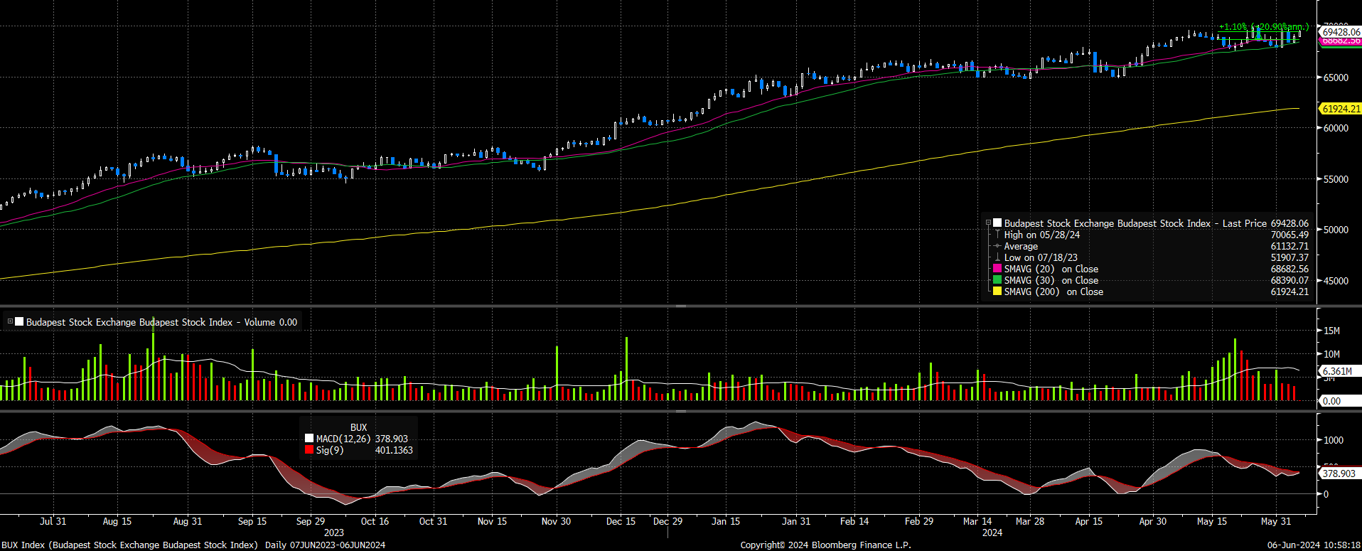Click 'SMAVG (30) on Close' legend label

click(x=1051, y=280)
